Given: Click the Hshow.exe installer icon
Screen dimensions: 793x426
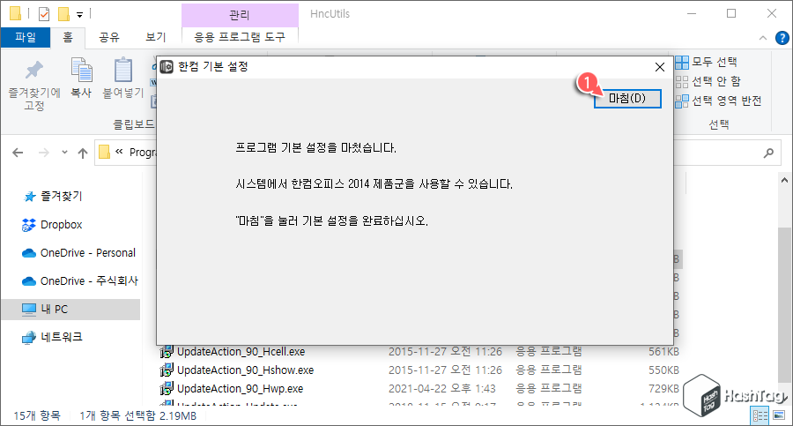Looking at the screenshot, I should (167, 370).
